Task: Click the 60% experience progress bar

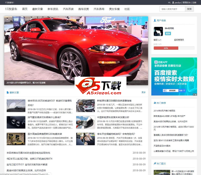Action: click(x=174, y=48)
